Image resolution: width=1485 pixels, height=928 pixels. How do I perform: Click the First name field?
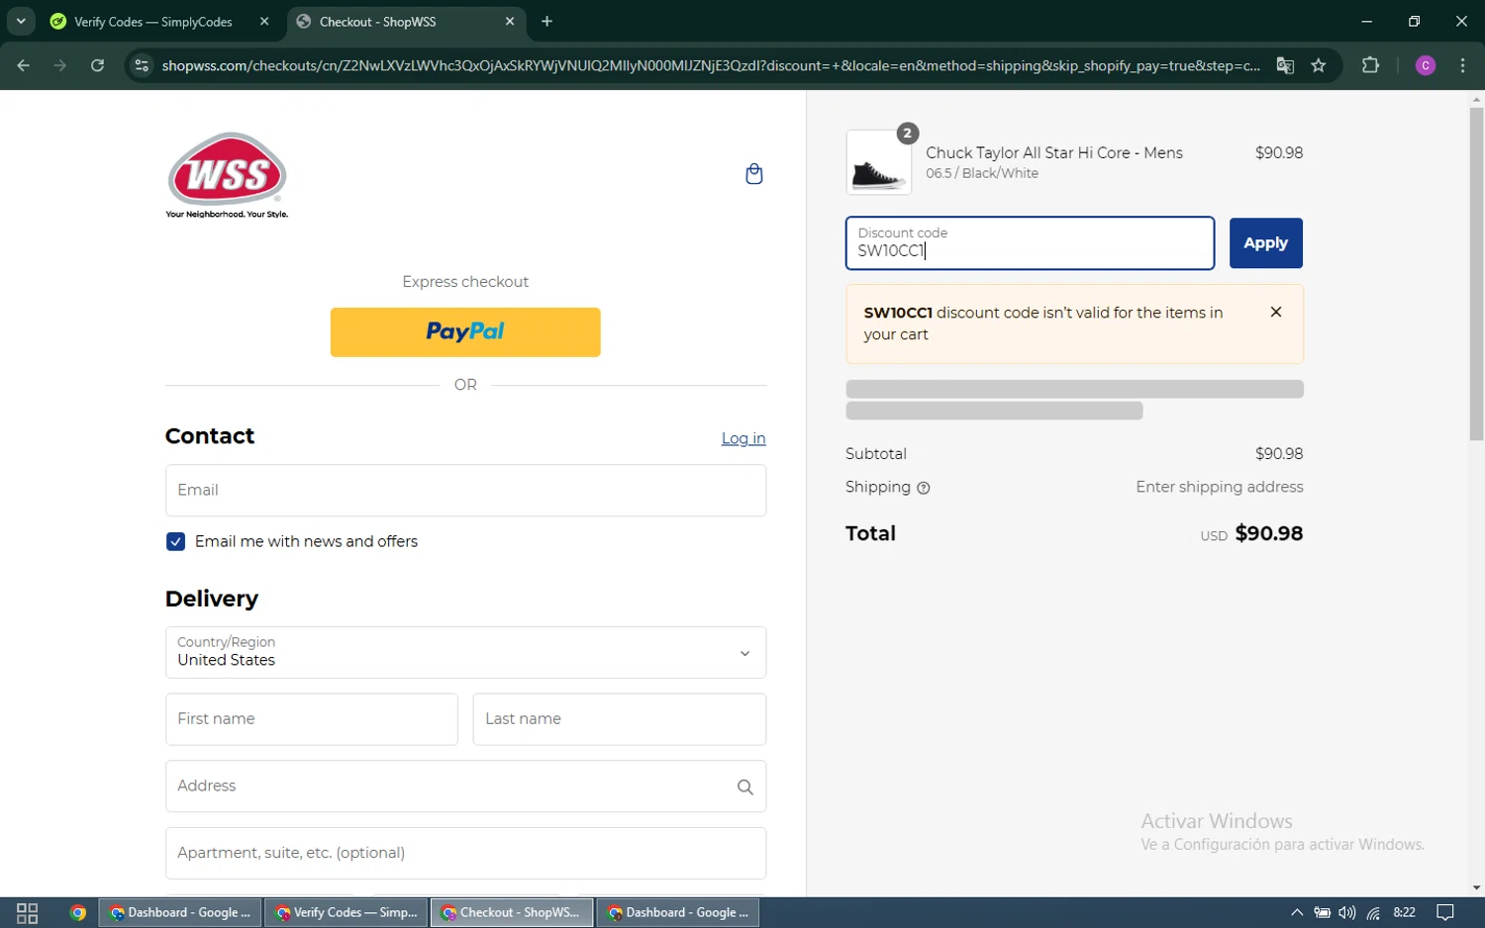tap(312, 719)
